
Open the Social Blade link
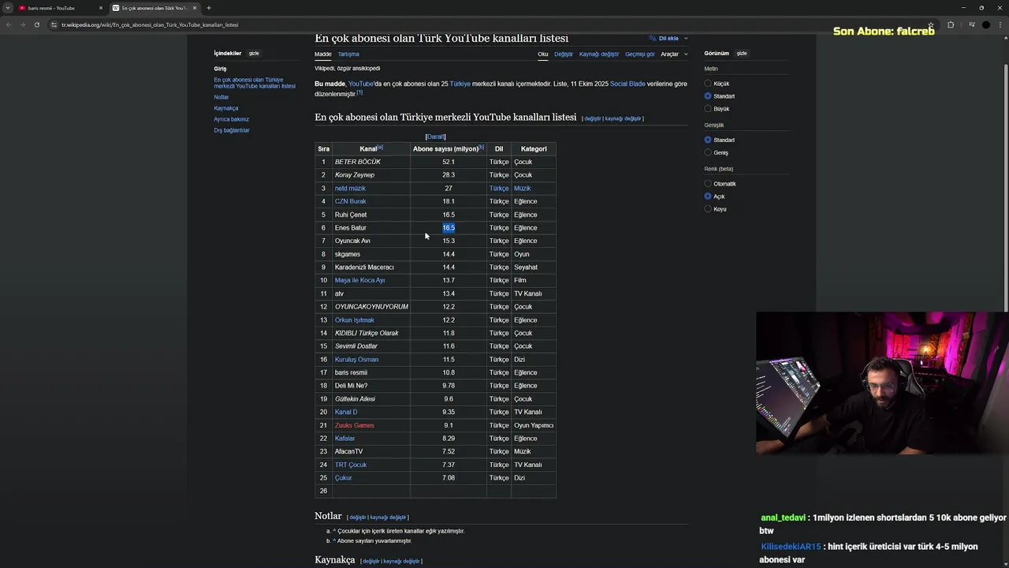pyautogui.click(x=627, y=84)
